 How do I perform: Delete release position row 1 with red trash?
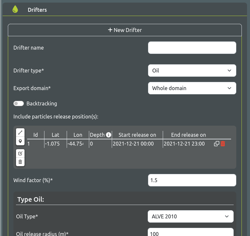223,144
